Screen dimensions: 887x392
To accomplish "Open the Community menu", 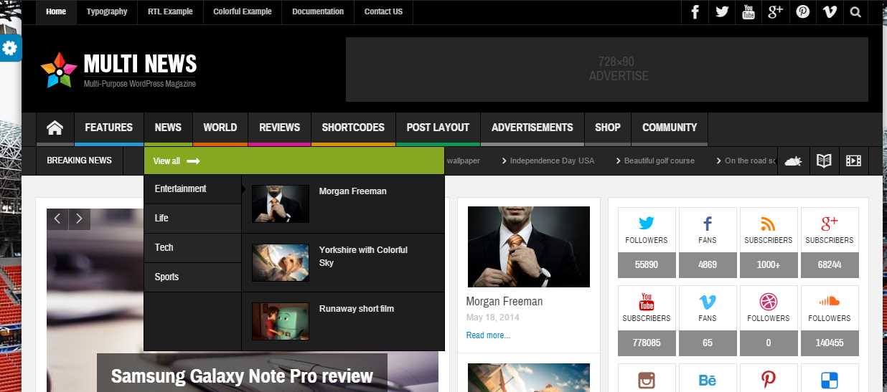I will pyautogui.click(x=670, y=128).
